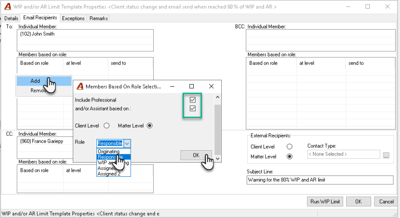Select Client Level radio in role dialog
400x218 pixels.
[x=107, y=126]
